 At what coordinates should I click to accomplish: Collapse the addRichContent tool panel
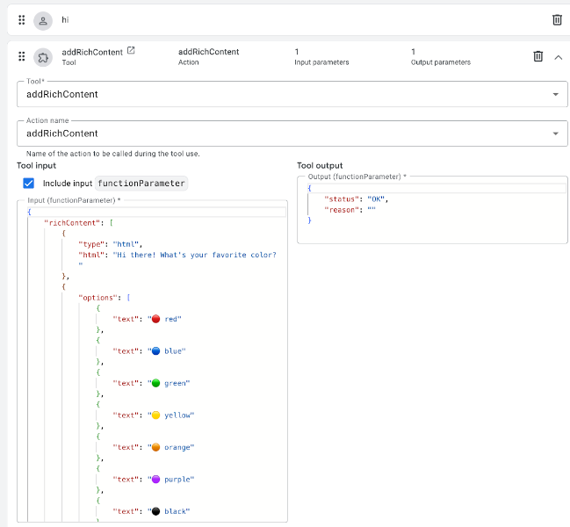[558, 57]
